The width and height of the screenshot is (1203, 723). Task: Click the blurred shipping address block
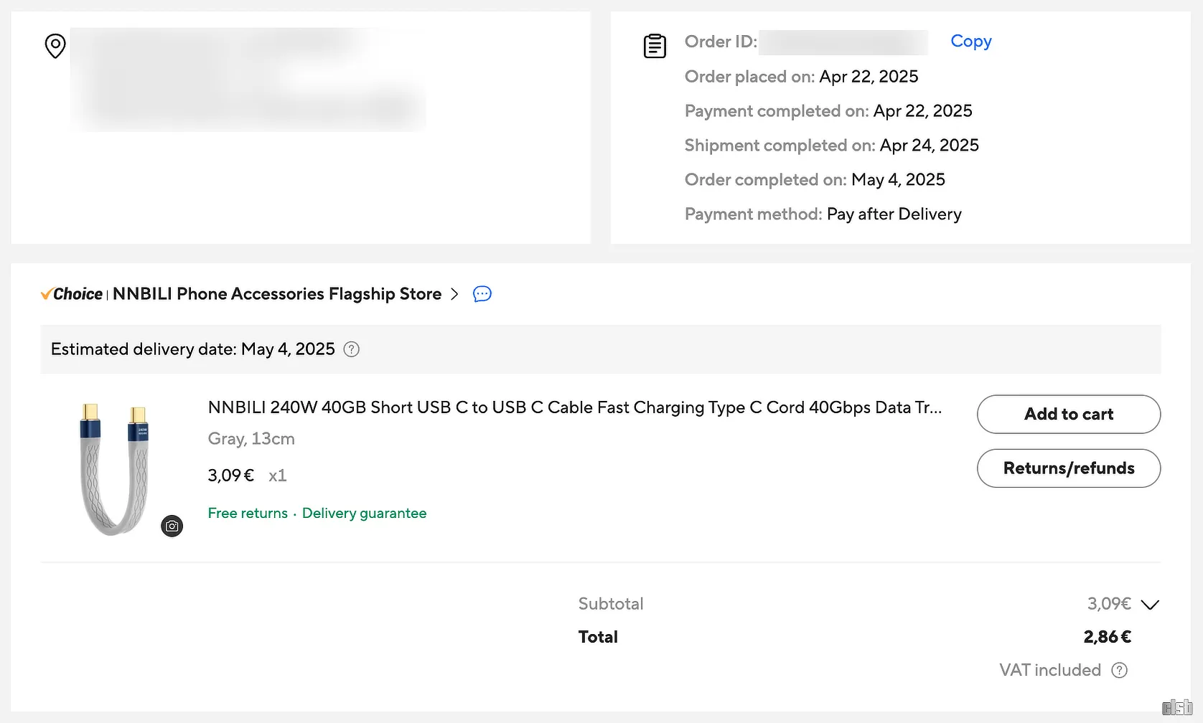(x=248, y=79)
